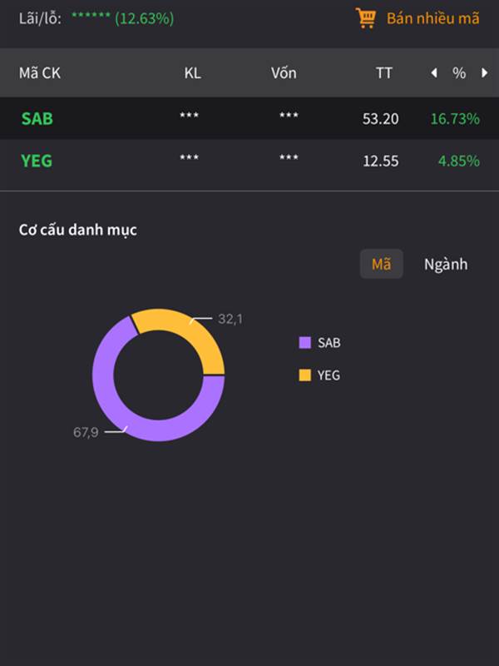This screenshot has width=499, height=666.
Task: Sort by the Vốn column header
Action: coord(284,73)
